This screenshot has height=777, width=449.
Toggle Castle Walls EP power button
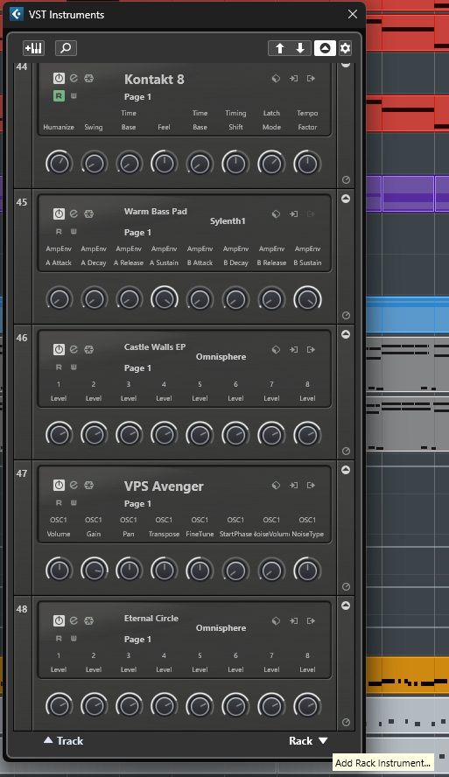(x=59, y=349)
